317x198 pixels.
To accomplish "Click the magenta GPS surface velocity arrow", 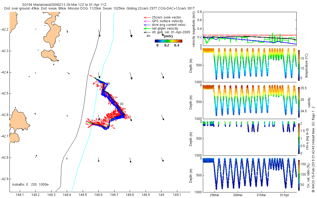I will (147, 21).
